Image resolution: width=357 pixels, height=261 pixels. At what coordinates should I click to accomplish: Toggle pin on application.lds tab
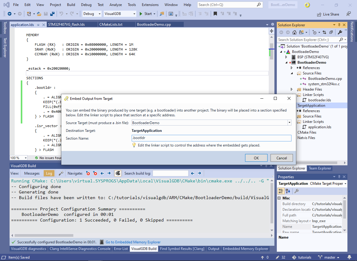click(38, 25)
